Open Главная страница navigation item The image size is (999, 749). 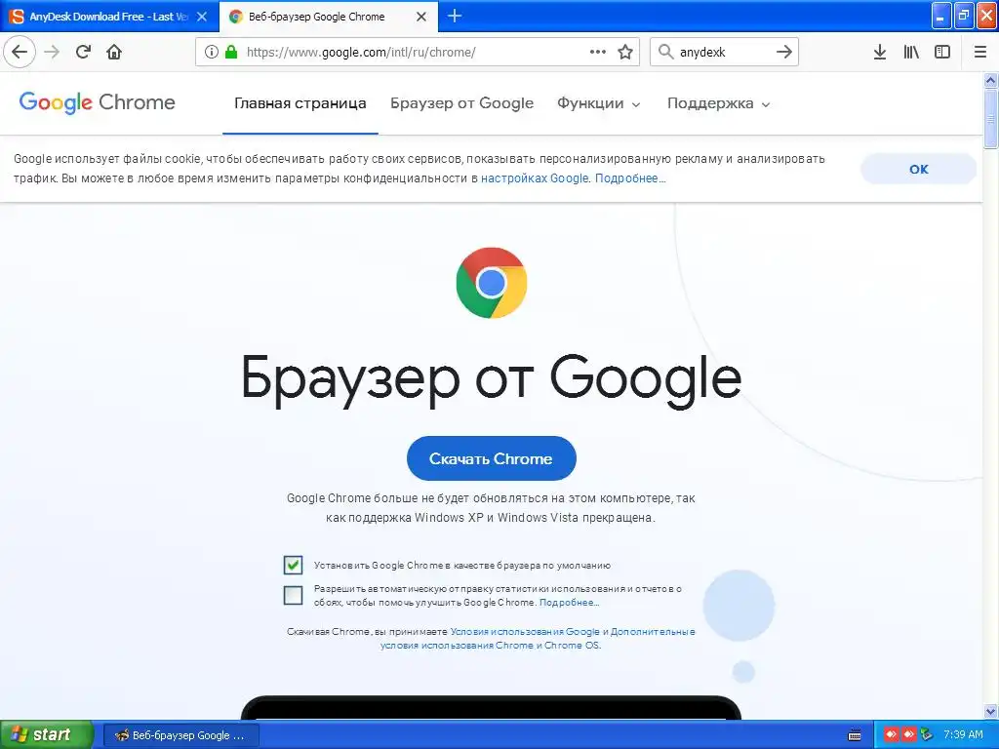tap(300, 103)
